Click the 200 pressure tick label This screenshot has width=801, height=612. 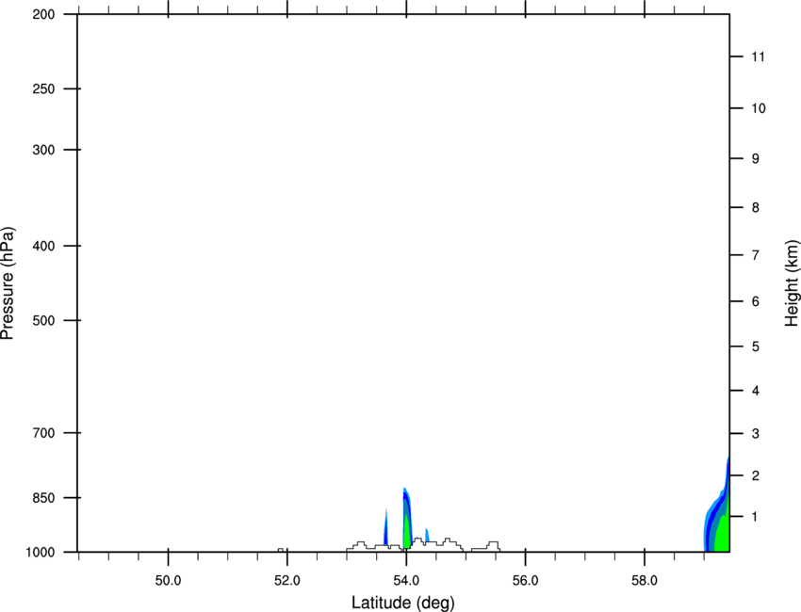(x=43, y=14)
